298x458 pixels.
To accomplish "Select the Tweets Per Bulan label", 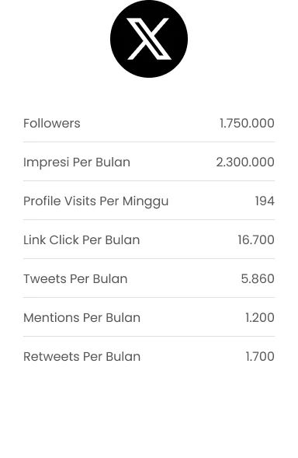I will 75,278.
